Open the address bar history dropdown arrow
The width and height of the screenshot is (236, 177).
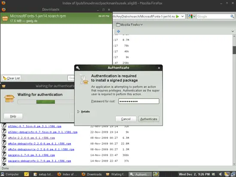point(182,16)
